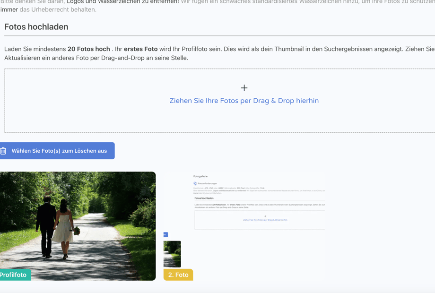Screen dimensions: 435x293
Task: Click the plus icon in the upload dropzone
Action: point(244,88)
